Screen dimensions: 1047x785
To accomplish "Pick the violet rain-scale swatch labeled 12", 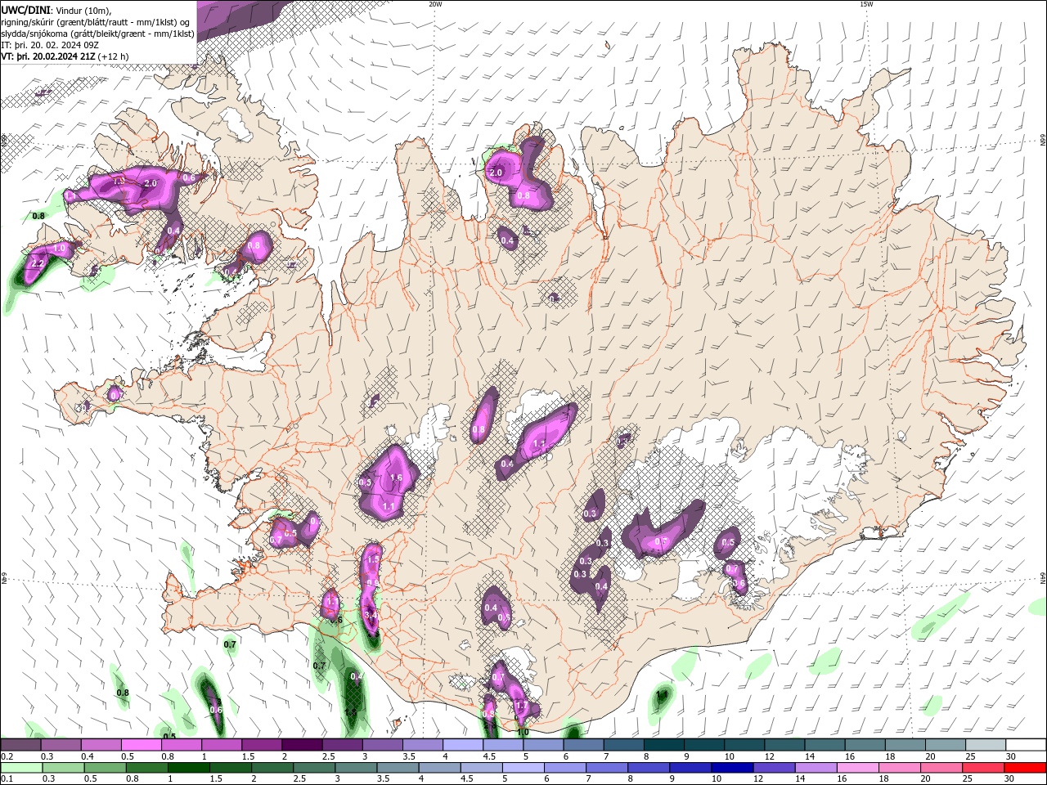I will tap(774, 768).
